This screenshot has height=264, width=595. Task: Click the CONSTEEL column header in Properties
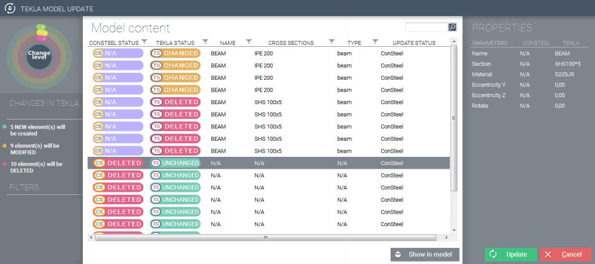pyautogui.click(x=536, y=43)
